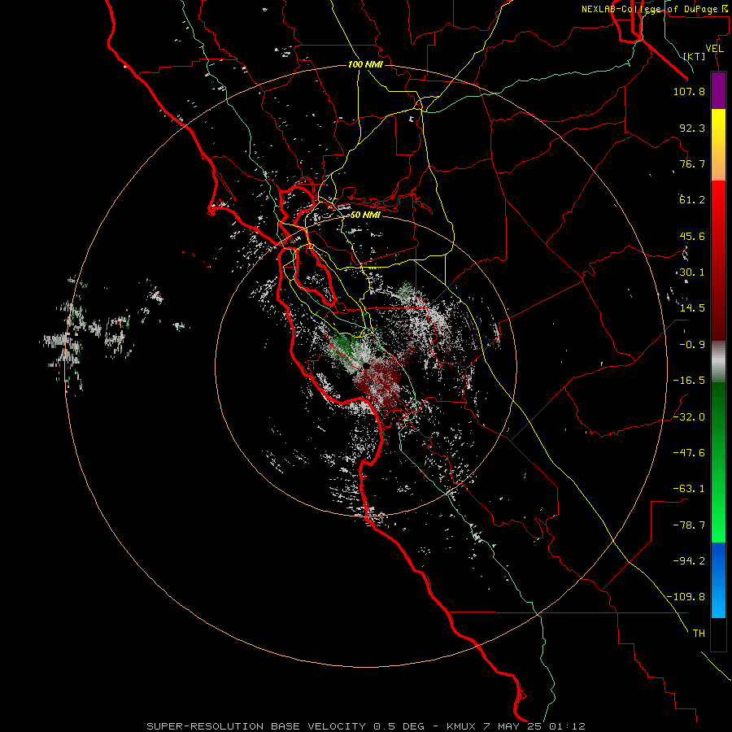Click the 61.2 scale value
Screen dimensions: 732x732
coord(692,200)
